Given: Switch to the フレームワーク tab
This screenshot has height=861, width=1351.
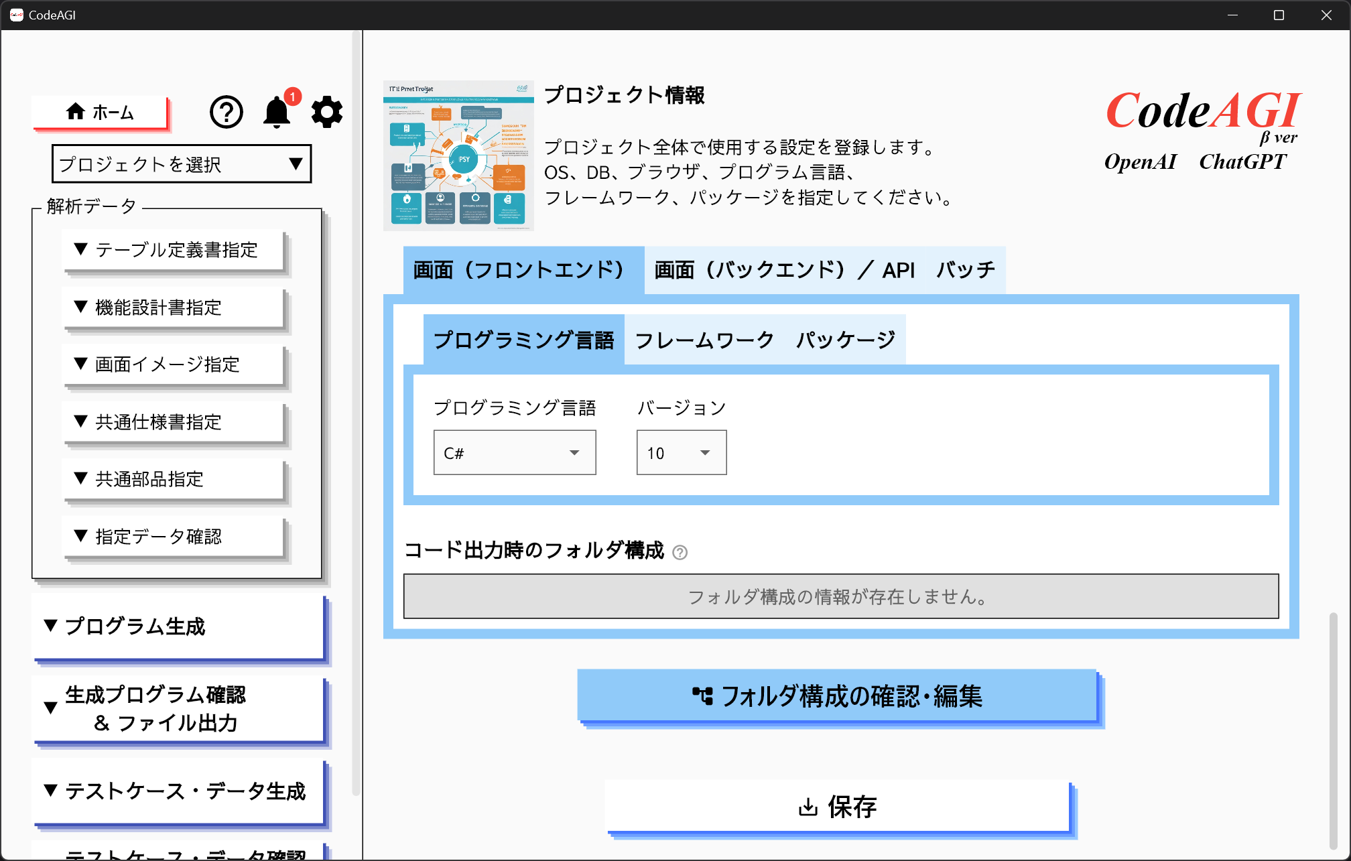Looking at the screenshot, I should click(x=704, y=340).
